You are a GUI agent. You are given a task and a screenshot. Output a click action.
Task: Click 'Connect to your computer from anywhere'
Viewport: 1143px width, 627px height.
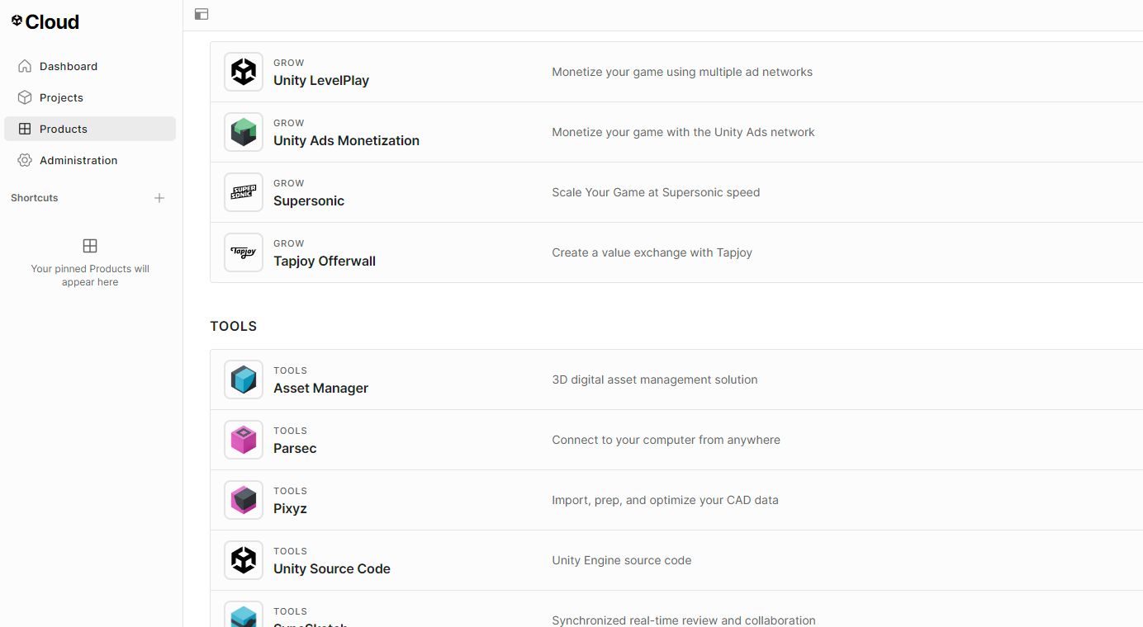click(x=666, y=440)
